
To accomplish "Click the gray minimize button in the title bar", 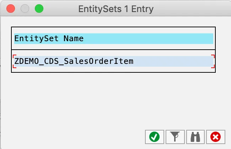I will [x=25, y=9].
